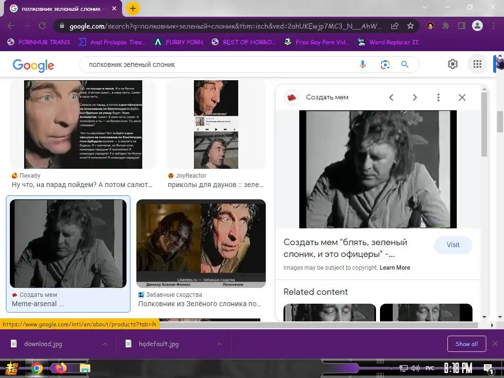Open a new browser tab
504x378 pixels.
133,8
